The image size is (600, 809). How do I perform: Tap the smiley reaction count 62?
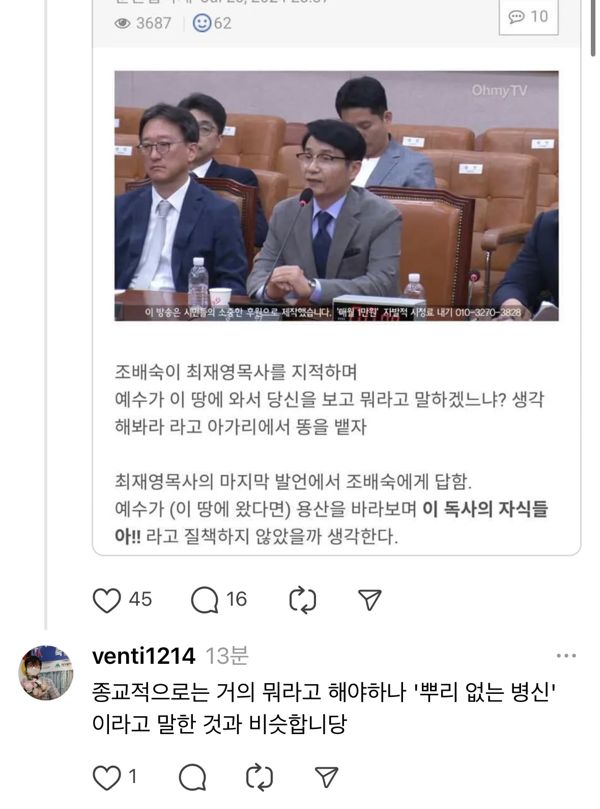pyautogui.click(x=212, y=23)
